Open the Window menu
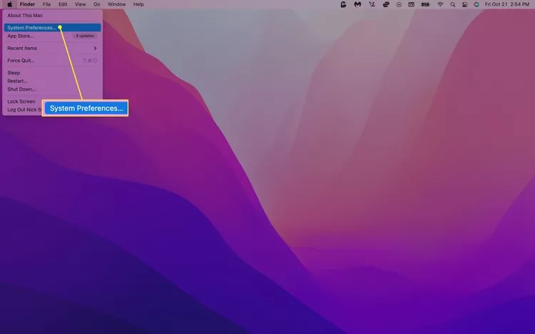This screenshot has width=535, height=334. tap(117, 4)
